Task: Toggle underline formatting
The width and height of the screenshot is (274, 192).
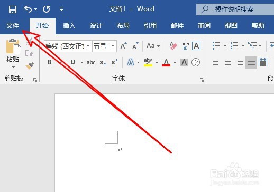Action: [x=72, y=62]
